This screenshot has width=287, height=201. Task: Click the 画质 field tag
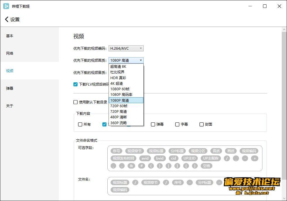[231, 151]
